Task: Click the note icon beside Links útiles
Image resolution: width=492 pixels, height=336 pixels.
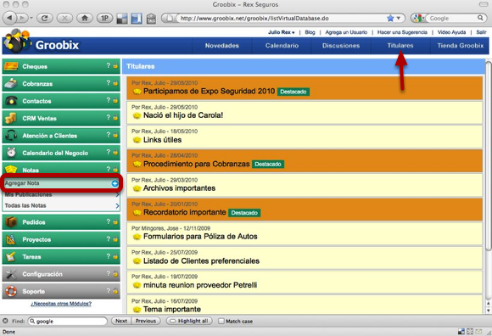Action: point(137,140)
